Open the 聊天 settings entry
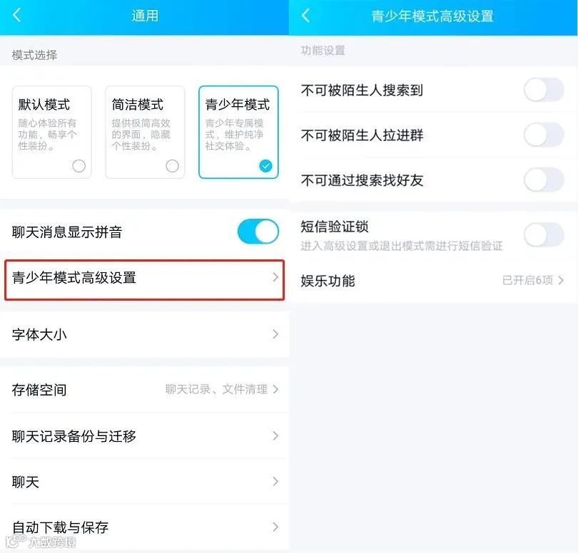The width and height of the screenshot is (578, 553). [144, 482]
